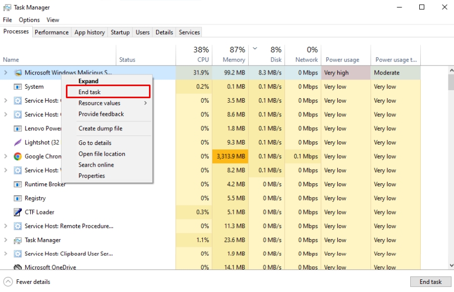Click the Service Host: Clipboard User gear icon
This screenshot has width=454, height=292.
coord(18,254)
